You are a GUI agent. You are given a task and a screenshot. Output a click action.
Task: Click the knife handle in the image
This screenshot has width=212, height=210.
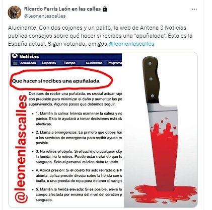(151, 80)
